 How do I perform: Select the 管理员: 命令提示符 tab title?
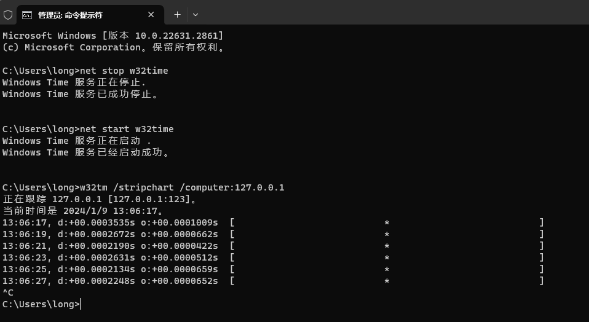pos(70,15)
